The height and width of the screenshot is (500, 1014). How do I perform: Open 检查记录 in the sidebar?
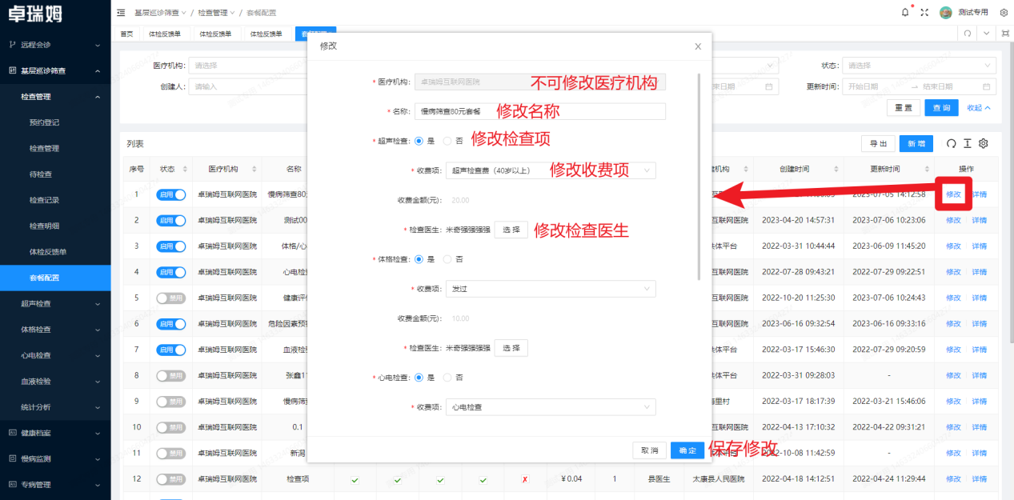[x=44, y=200]
